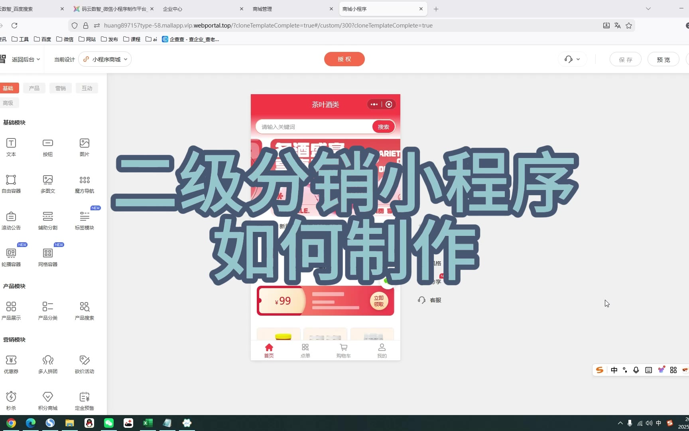Pick the 秒杀 flash sale module icon
This screenshot has width=689, height=431.
tap(11, 397)
